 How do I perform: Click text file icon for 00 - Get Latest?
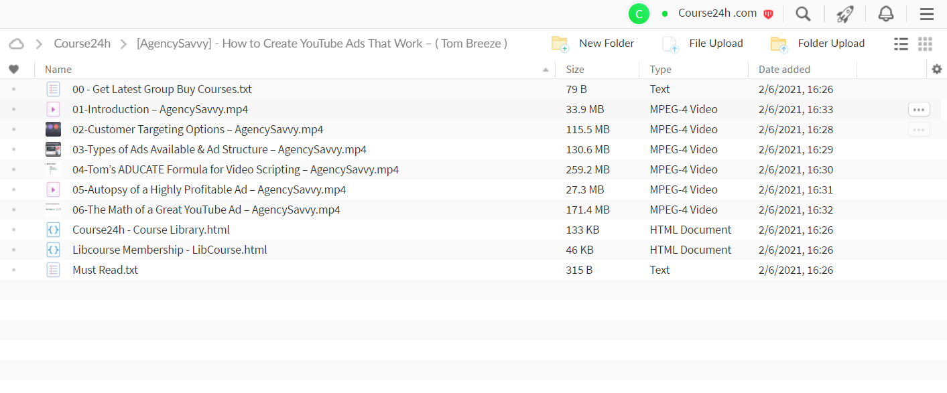[x=53, y=89]
